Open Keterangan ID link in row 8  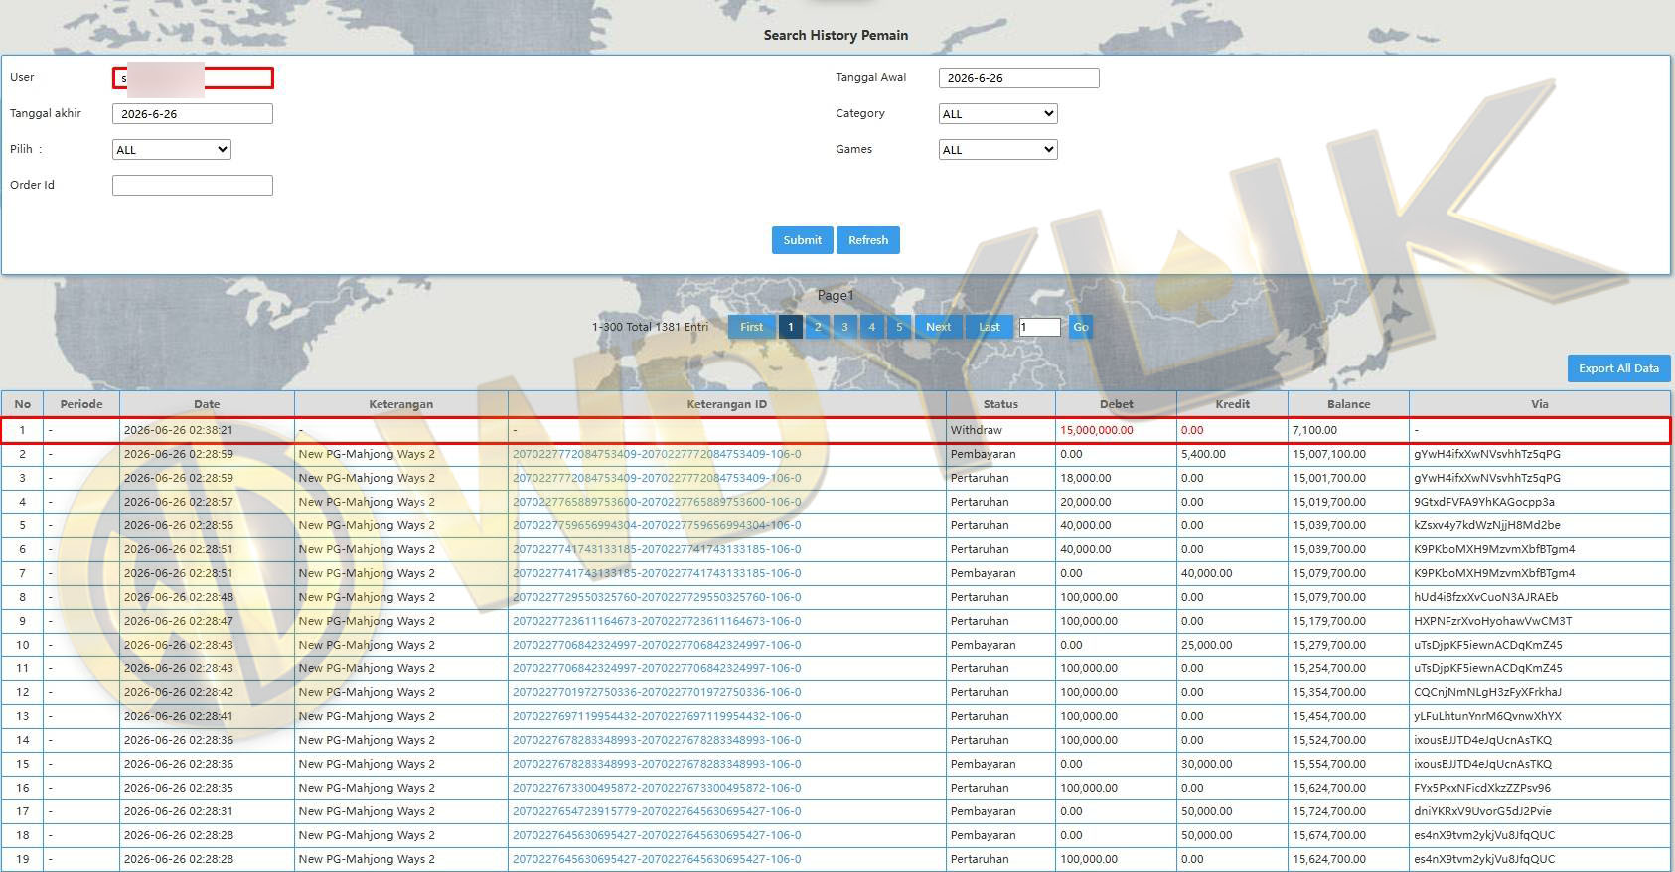pos(657,597)
